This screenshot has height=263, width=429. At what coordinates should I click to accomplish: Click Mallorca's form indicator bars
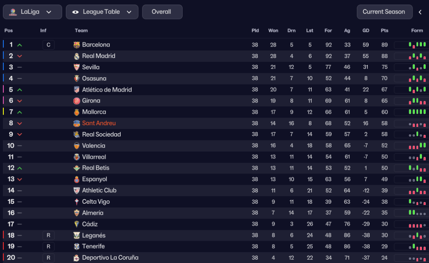tap(417, 112)
